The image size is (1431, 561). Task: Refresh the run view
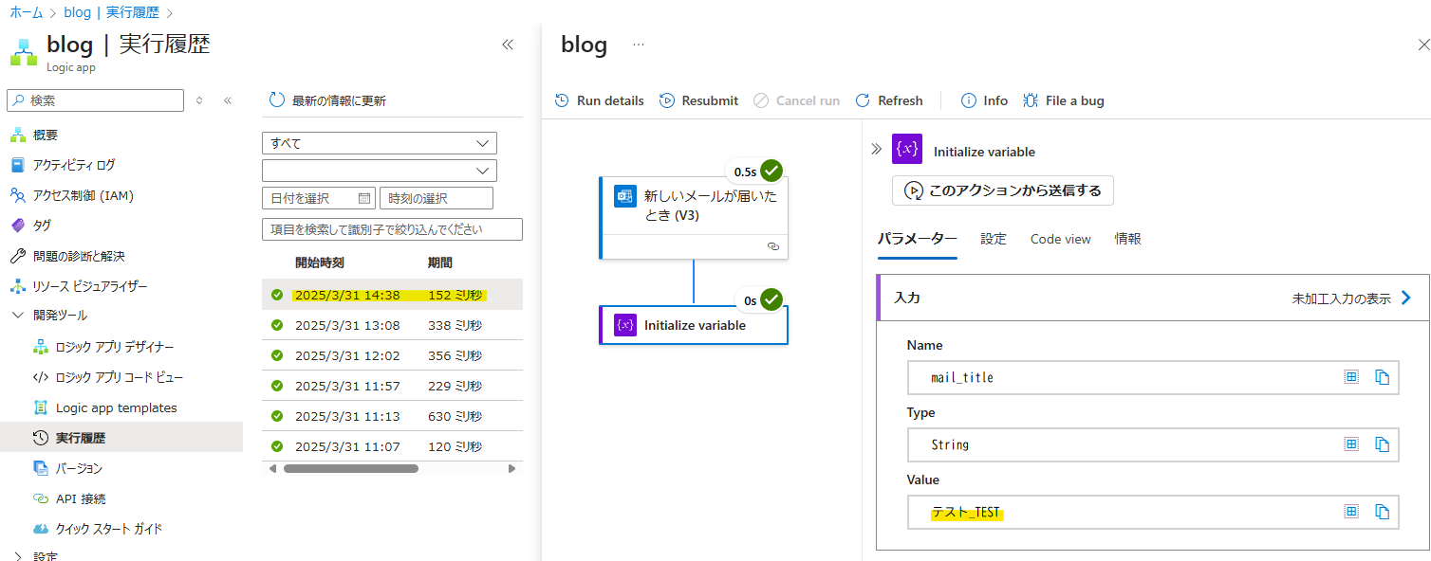(x=888, y=100)
